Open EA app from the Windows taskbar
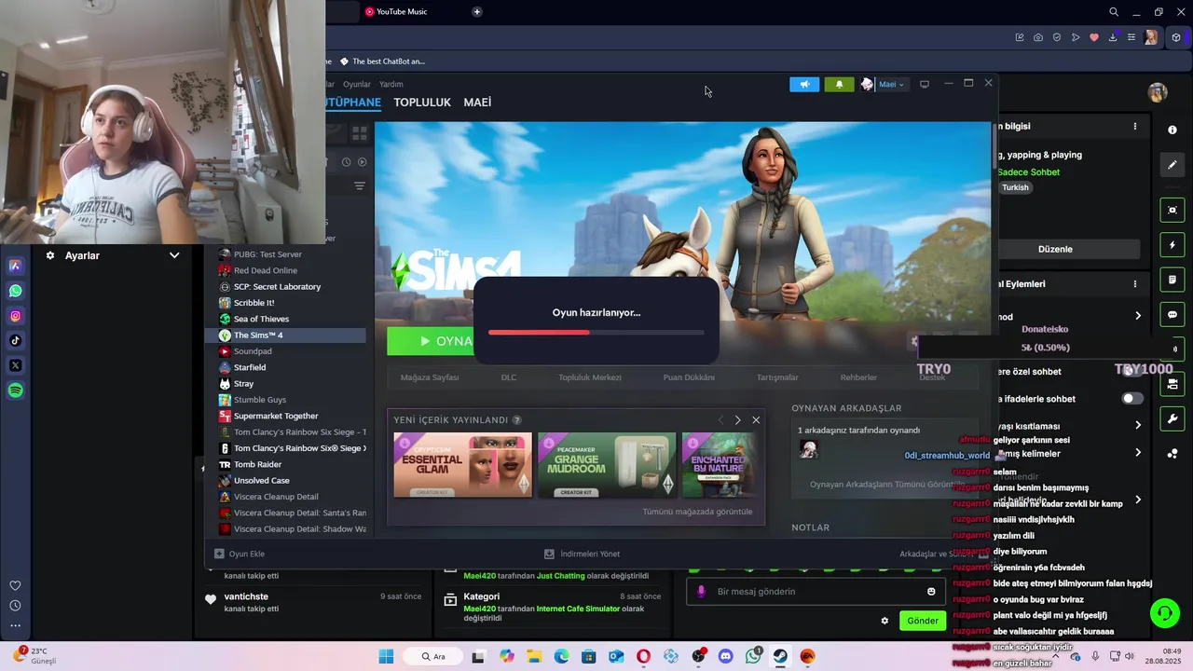This screenshot has width=1193, height=671. pos(807,657)
